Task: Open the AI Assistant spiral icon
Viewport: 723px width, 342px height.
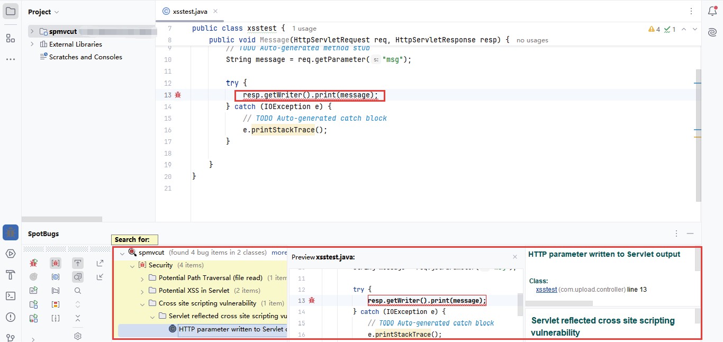Action: [712, 33]
